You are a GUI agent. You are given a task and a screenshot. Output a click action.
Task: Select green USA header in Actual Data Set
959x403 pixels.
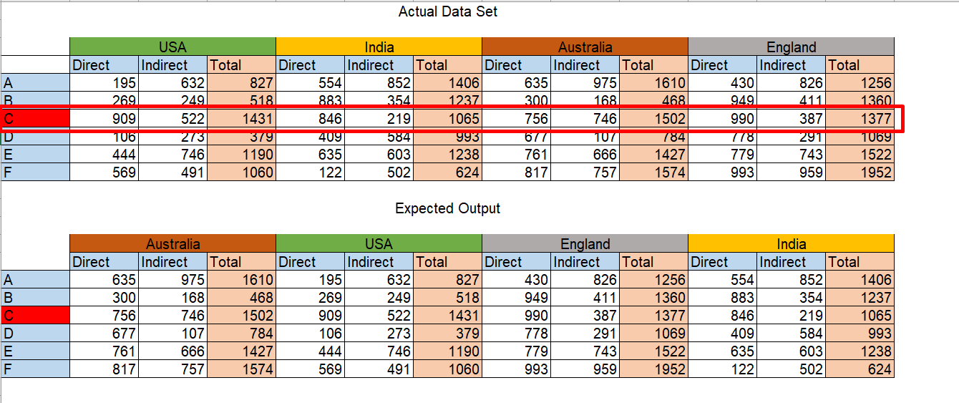[172, 47]
